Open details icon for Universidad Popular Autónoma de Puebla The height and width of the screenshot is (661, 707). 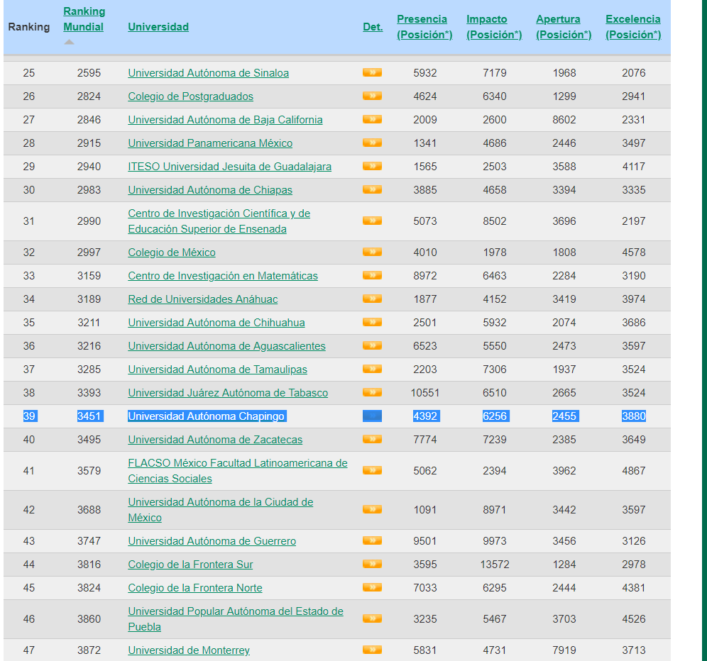(372, 618)
